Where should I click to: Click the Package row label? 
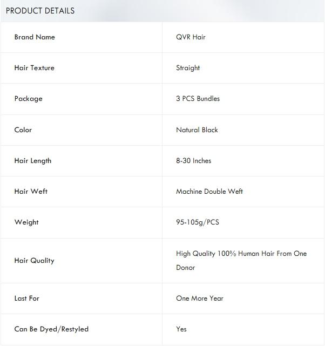pyautogui.click(x=28, y=99)
